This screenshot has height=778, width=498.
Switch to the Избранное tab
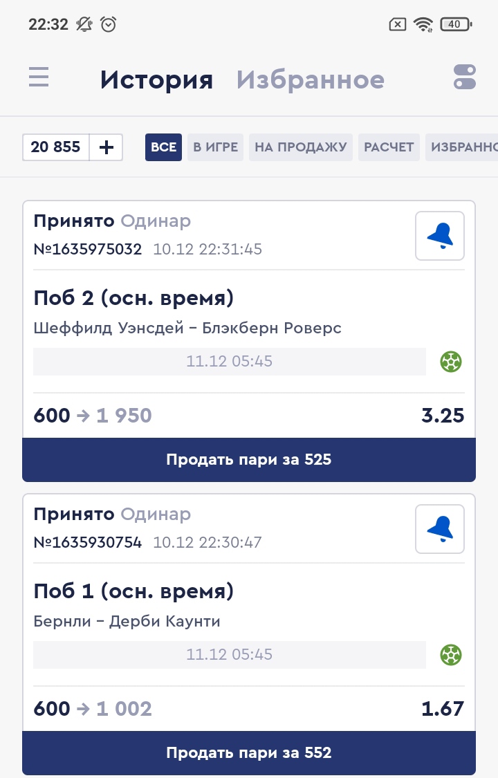(x=310, y=80)
